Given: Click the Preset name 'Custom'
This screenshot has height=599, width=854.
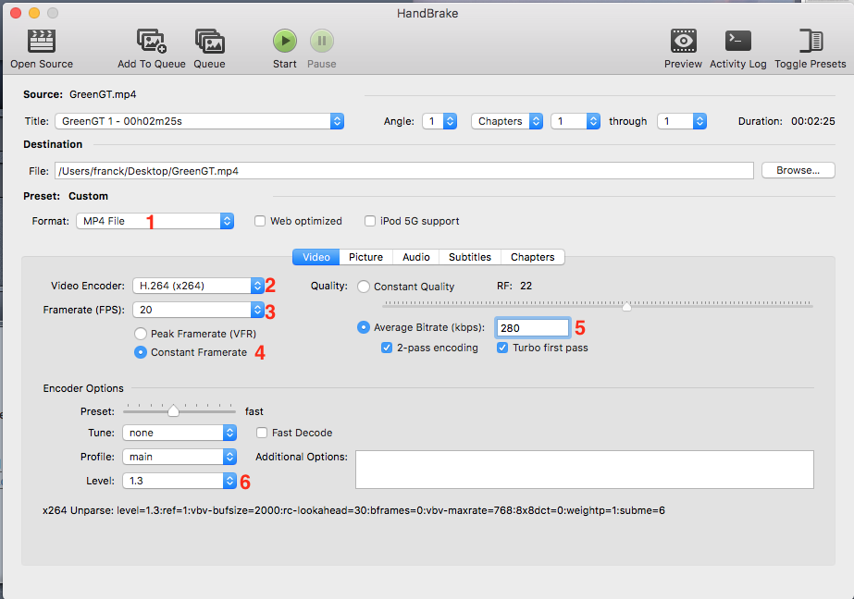Looking at the screenshot, I should (88, 196).
